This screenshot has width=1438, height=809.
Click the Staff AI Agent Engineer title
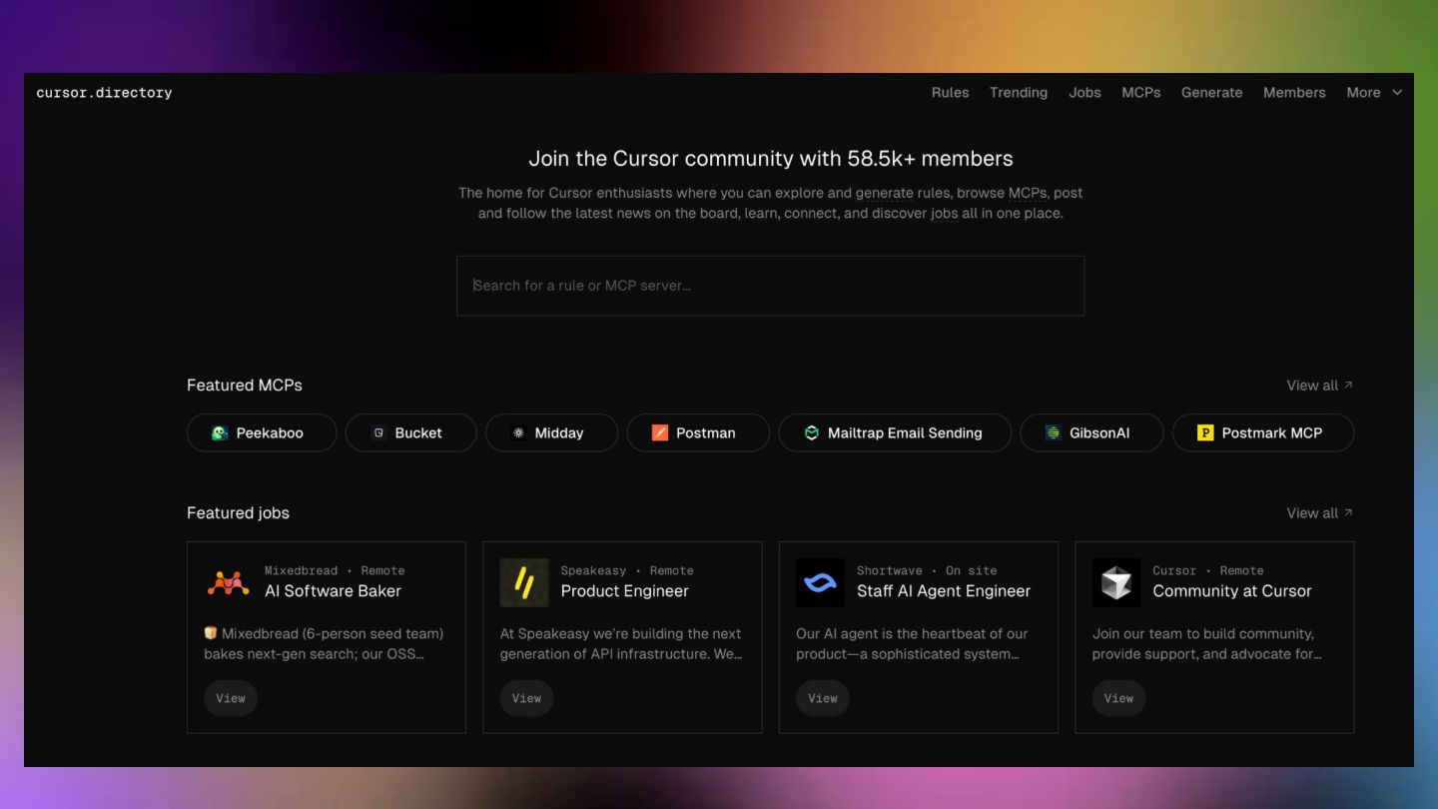[943, 590]
